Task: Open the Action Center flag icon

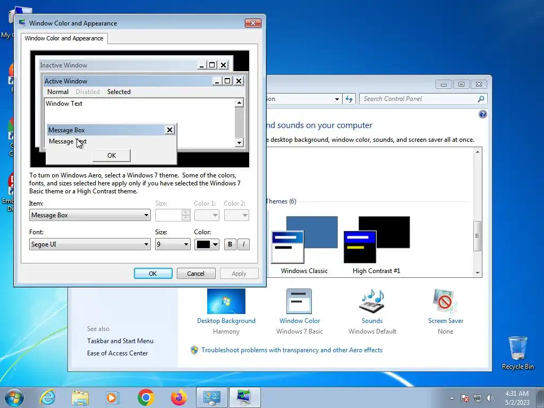Action: [x=464, y=398]
